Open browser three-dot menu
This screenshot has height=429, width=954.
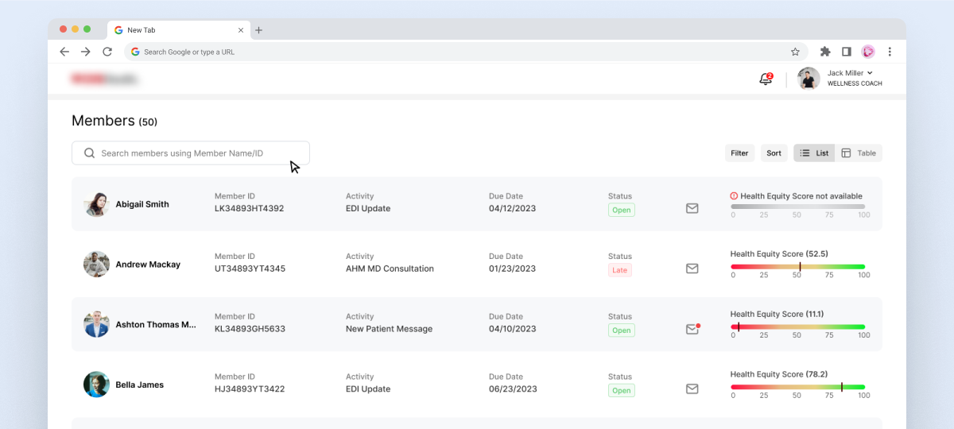point(890,52)
